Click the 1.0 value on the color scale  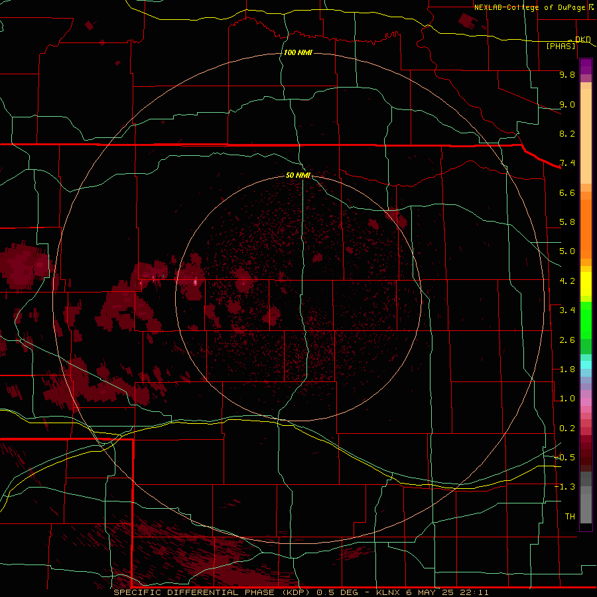click(567, 399)
